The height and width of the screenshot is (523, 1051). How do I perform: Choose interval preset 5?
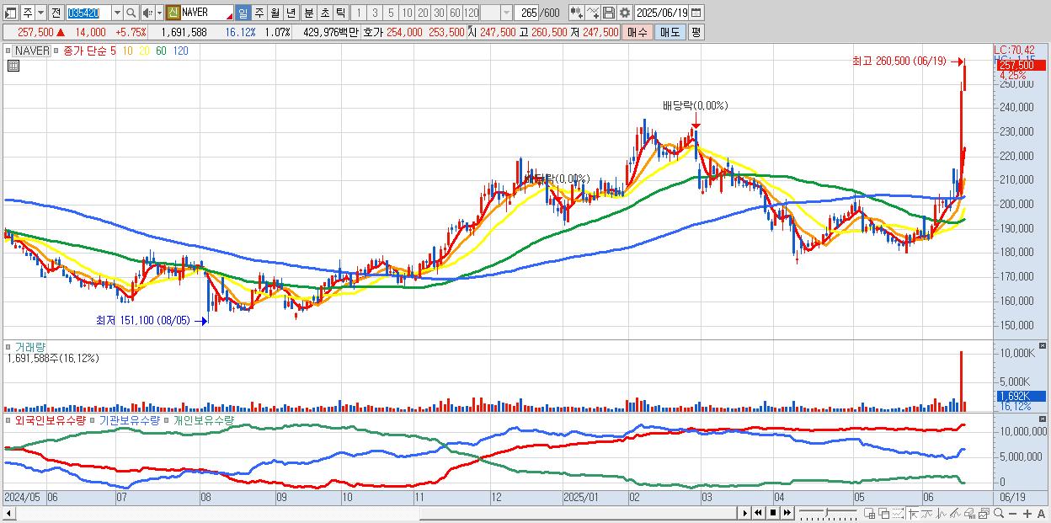[x=391, y=13]
